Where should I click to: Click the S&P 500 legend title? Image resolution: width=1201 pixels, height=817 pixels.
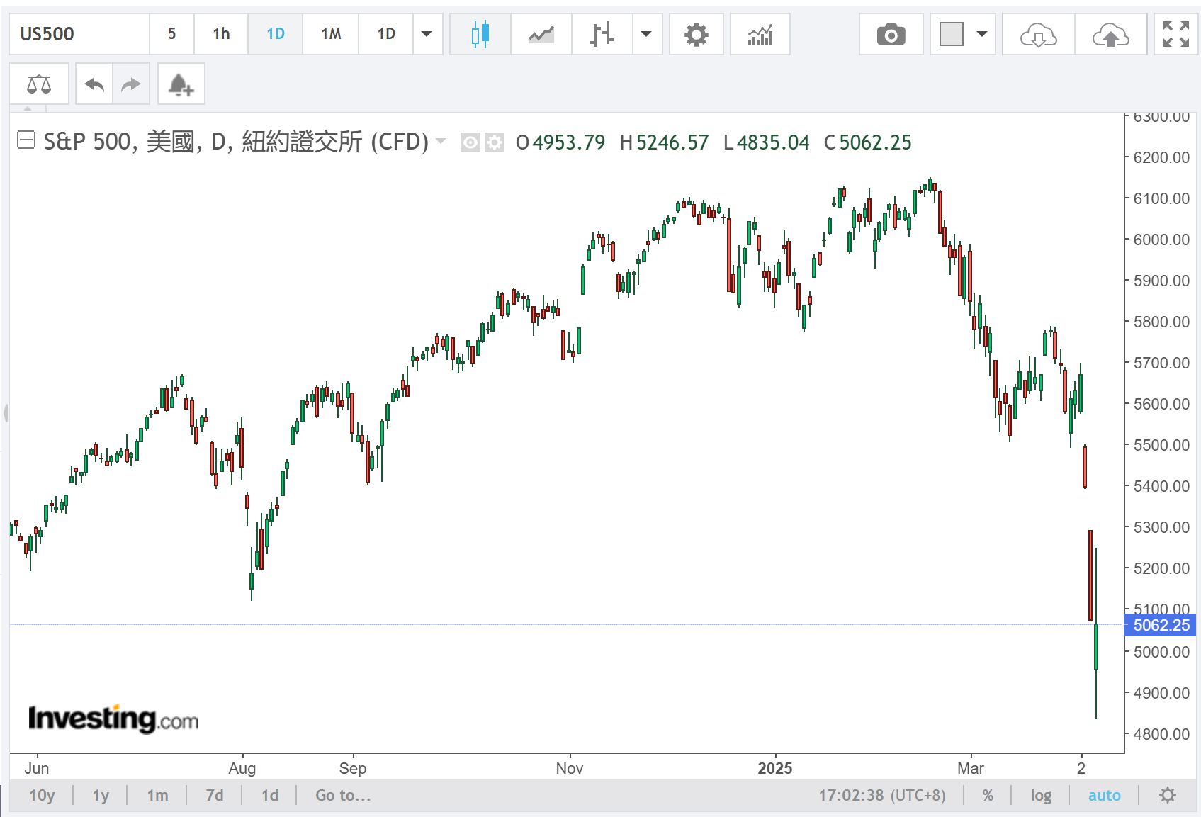click(236, 142)
